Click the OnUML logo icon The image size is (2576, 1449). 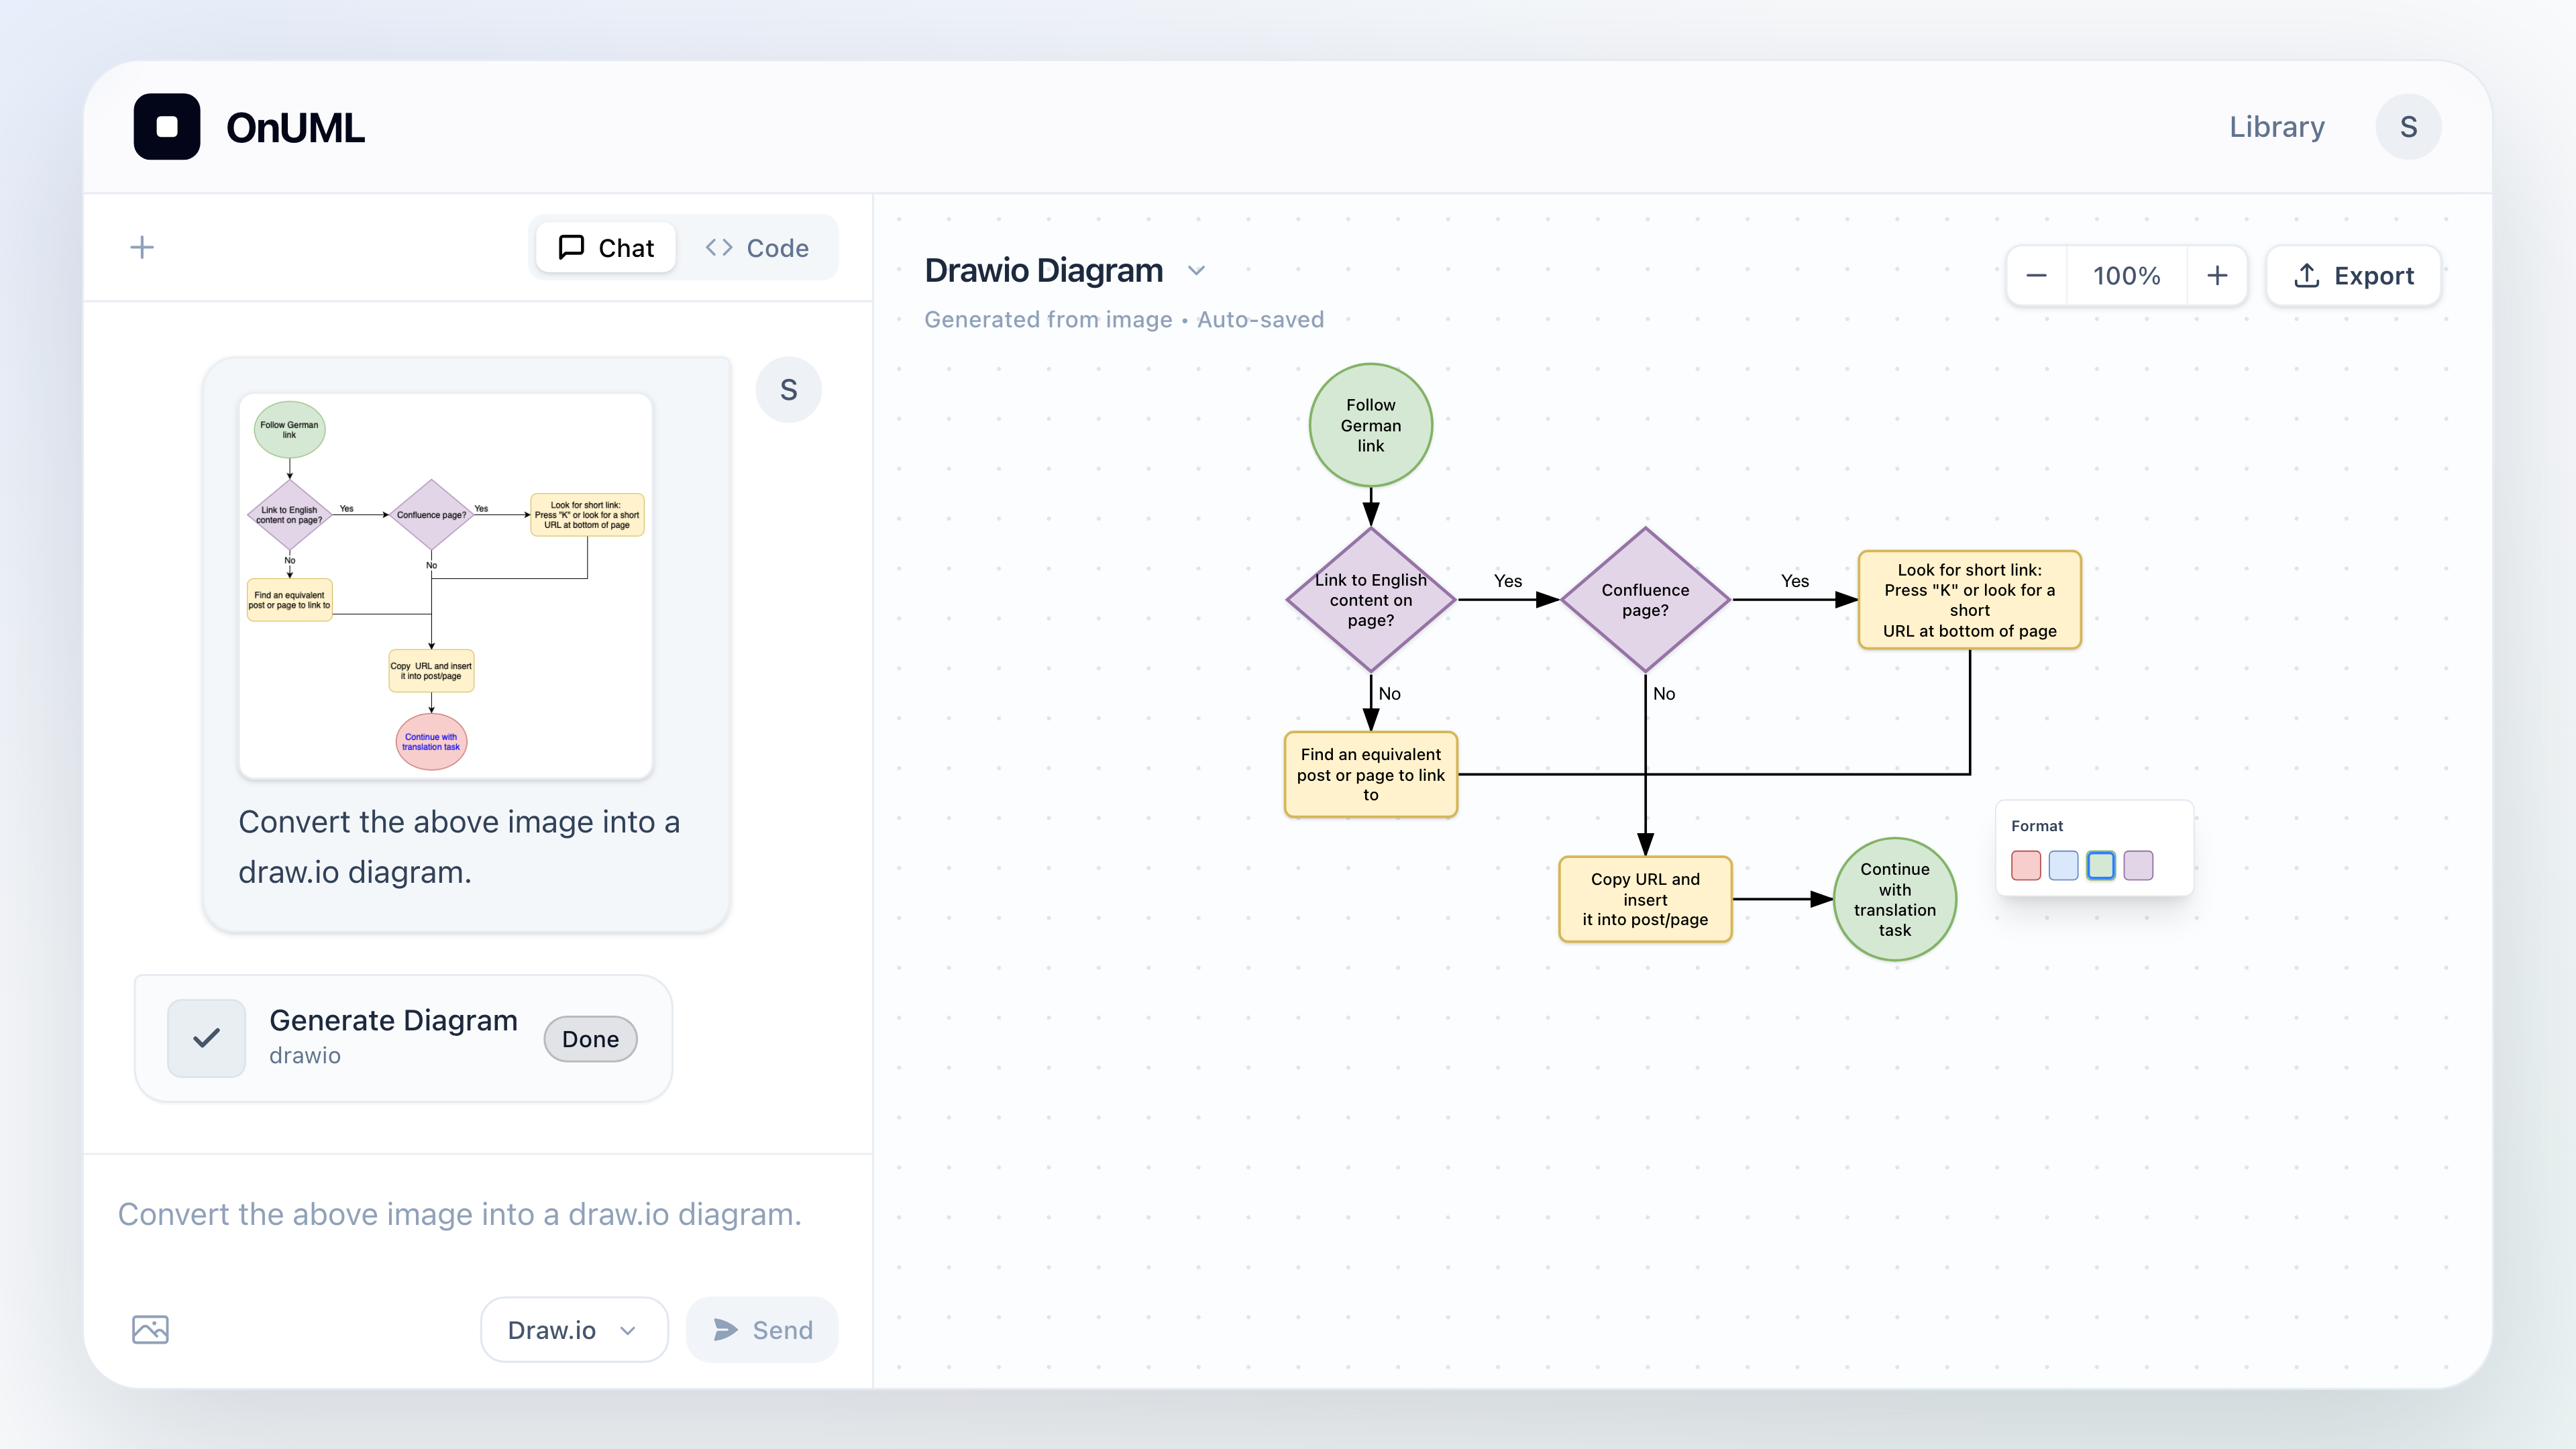click(x=167, y=127)
